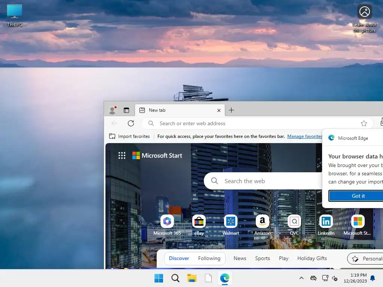Click Got it in Edge popup
Image resolution: width=383 pixels, height=287 pixels.
(356, 196)
